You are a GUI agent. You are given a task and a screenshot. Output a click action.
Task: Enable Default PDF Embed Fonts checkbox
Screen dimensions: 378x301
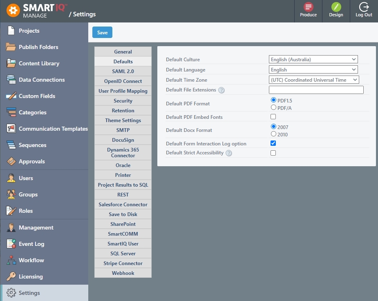[x=273, y=117]
